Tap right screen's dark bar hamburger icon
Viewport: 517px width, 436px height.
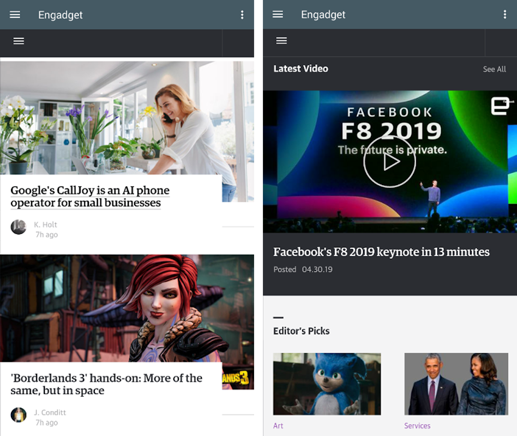click(x=281, y=40)
